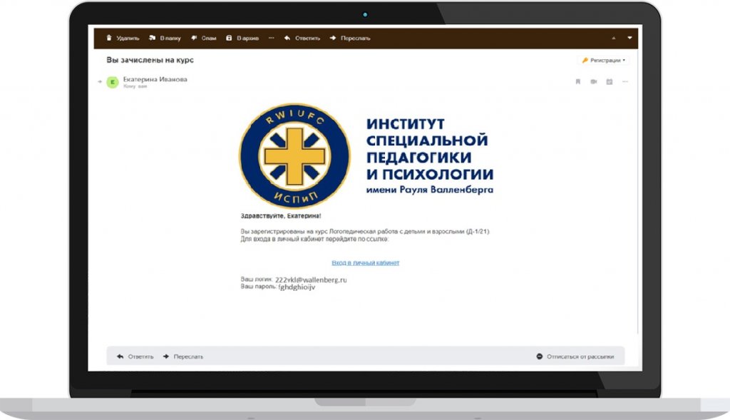Click small arrow left of sender avatar
This screenshot has width=730, height=420.
[x=100, y=82]
